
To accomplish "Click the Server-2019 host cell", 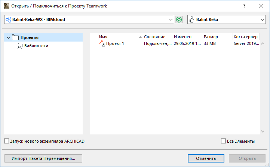I will 246,43.
